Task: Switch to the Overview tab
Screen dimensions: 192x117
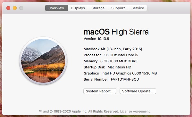Action: point(56,8)
